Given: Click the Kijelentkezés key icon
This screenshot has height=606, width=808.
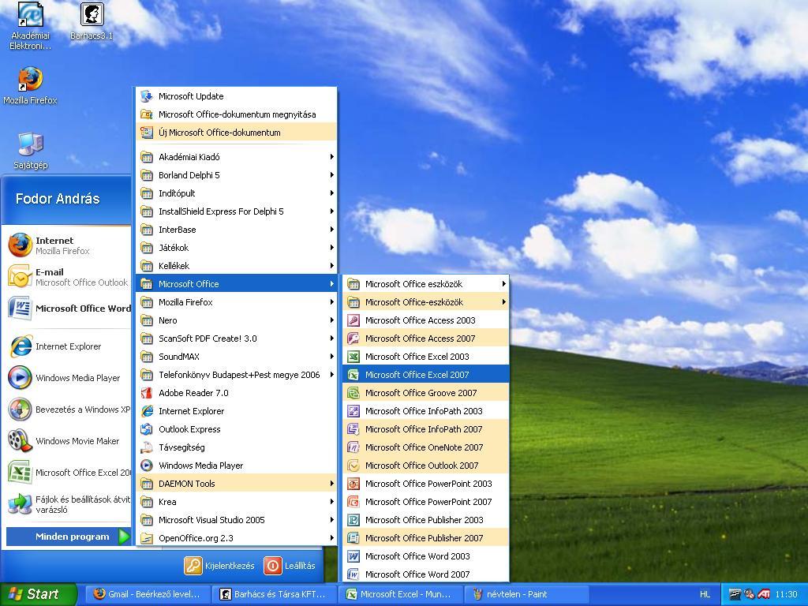Looking at the screenshot, I should pos(193,565).
